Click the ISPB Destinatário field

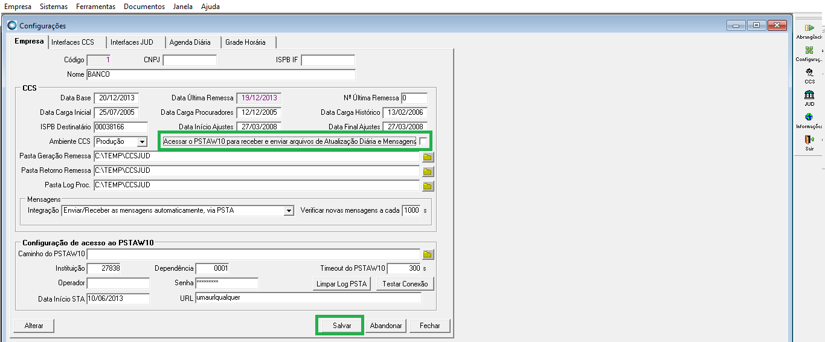pyautogui.click(x=121, y=127)
